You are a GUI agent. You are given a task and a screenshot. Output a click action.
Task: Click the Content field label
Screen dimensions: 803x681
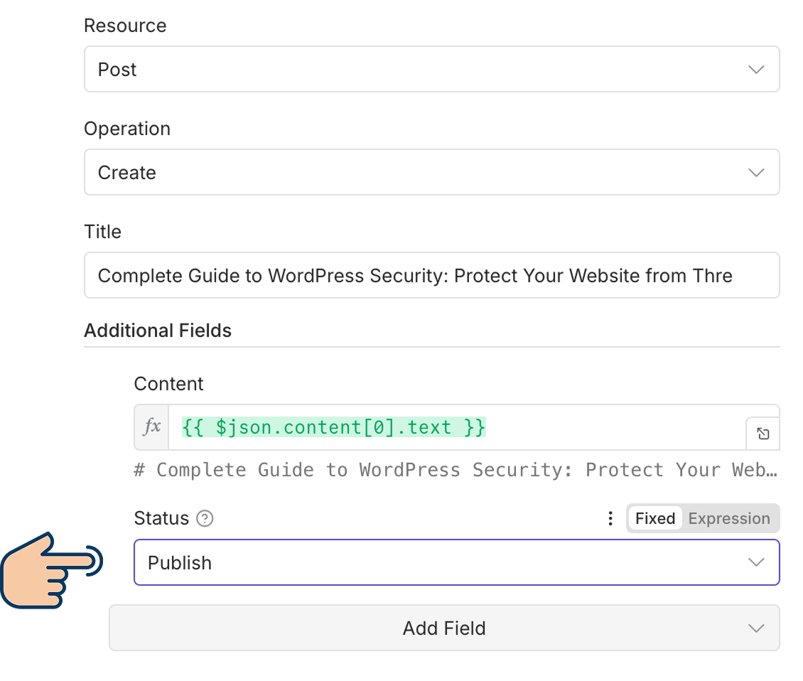pyautogui.click(x=168, y=384)
